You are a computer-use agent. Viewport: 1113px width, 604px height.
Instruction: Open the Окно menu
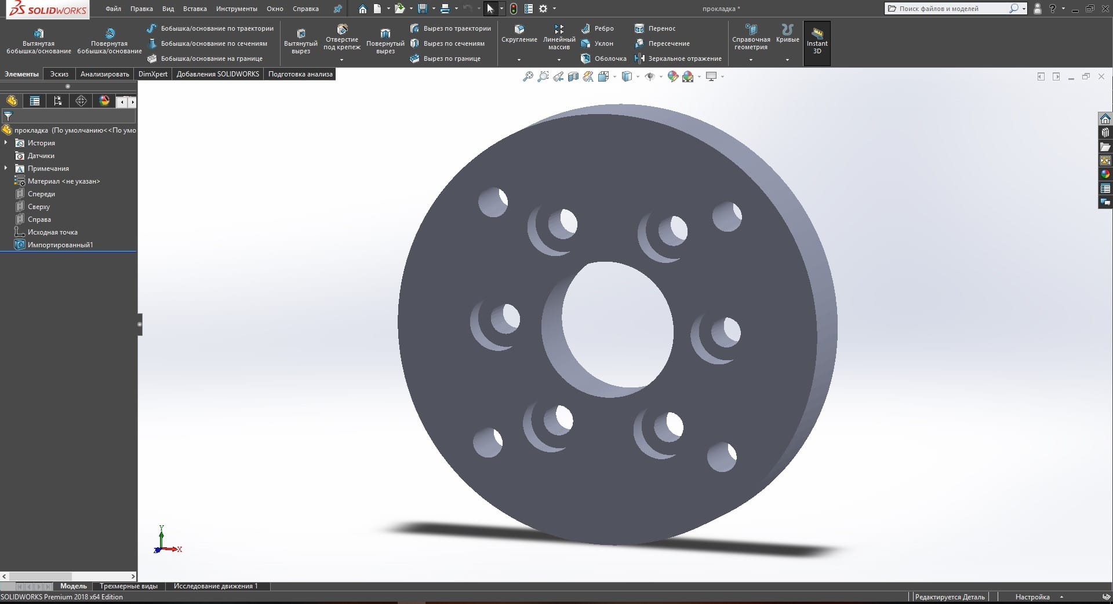click(x=275, y=9)
